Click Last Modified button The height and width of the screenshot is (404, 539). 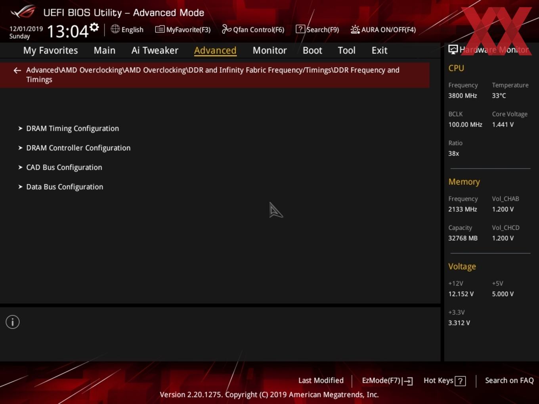(x=321, y=380)
